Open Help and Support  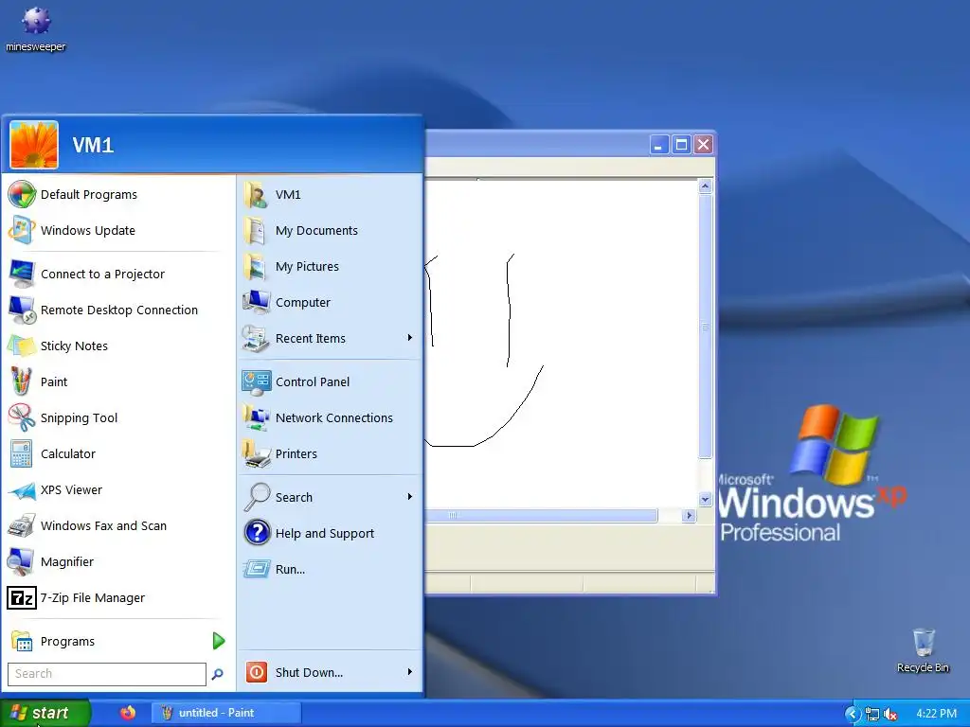(x=330, y=533)
